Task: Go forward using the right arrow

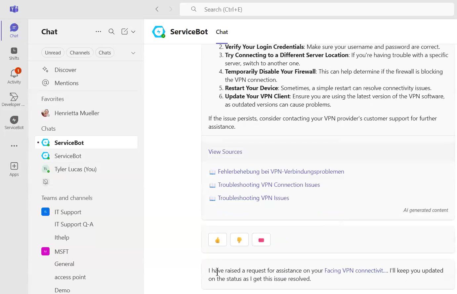Action: tap(171, 9)
